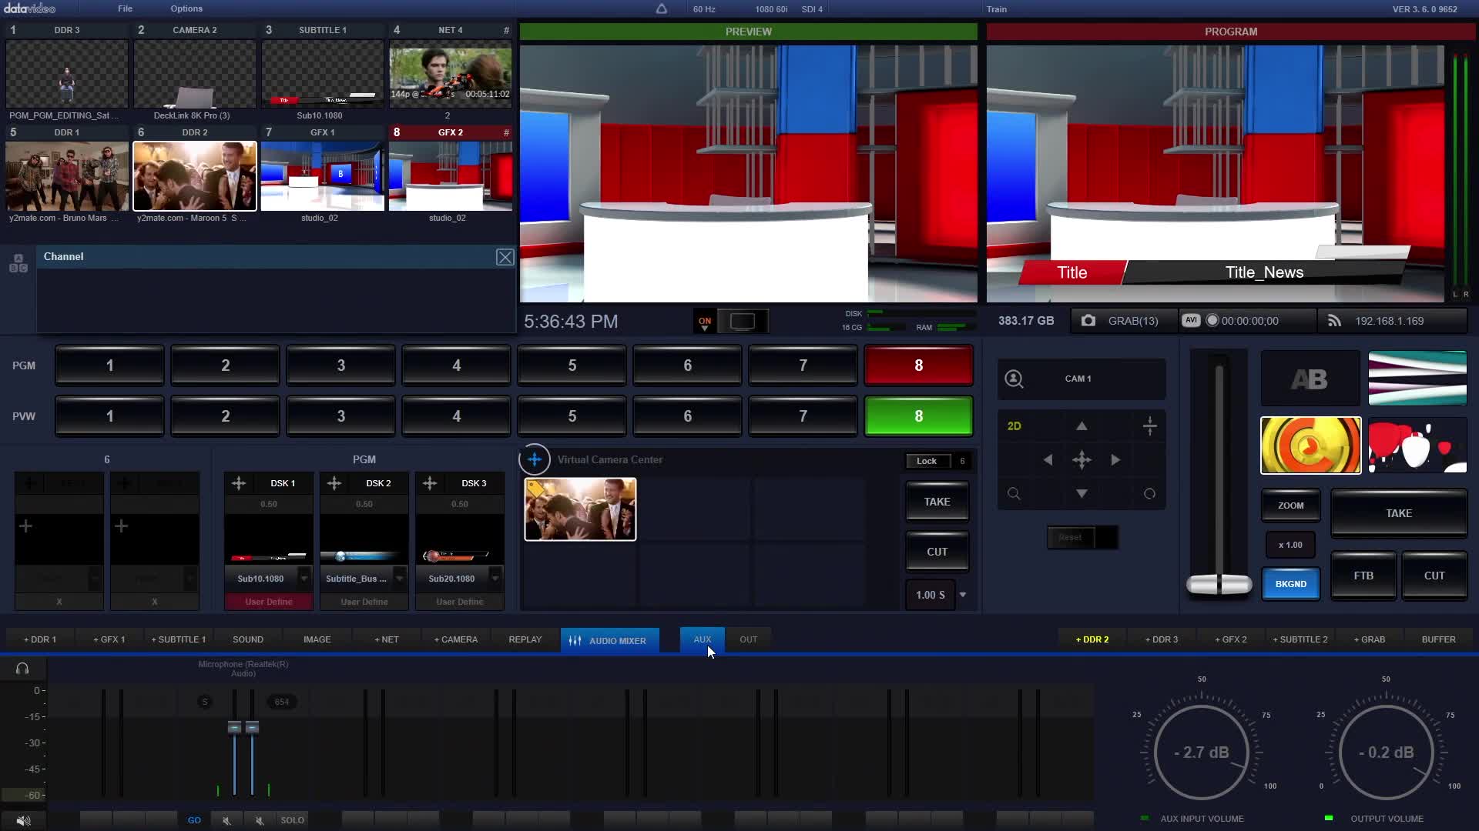Click the FTB icon button

(x=1363, y=576)
